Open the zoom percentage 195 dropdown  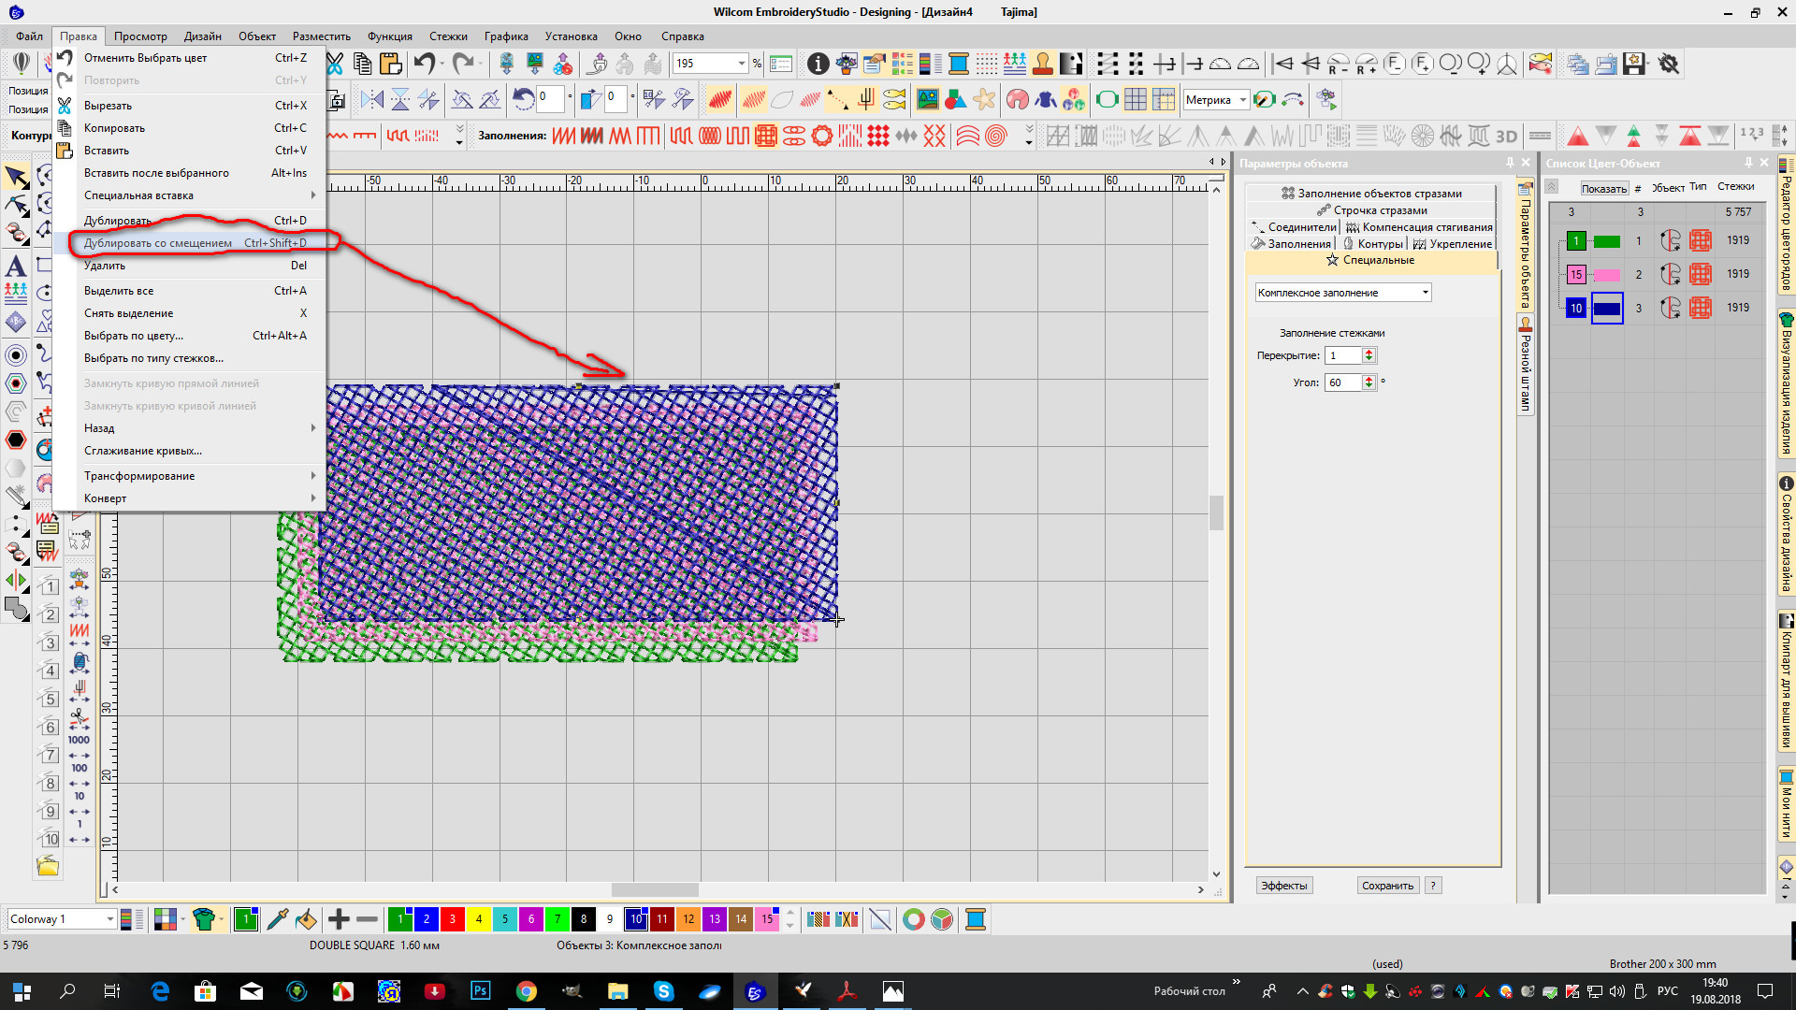coord(741,64)
